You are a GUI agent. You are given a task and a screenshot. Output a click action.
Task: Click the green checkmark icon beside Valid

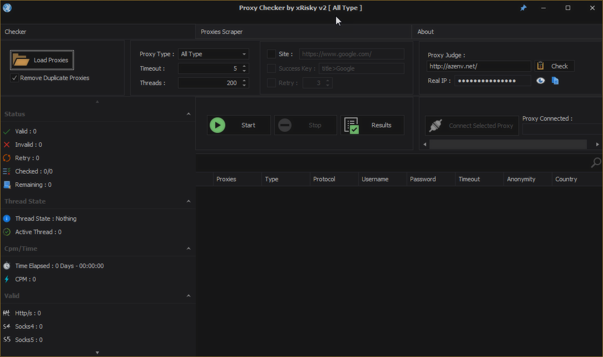pyautogui.click(x=7, y=131)
